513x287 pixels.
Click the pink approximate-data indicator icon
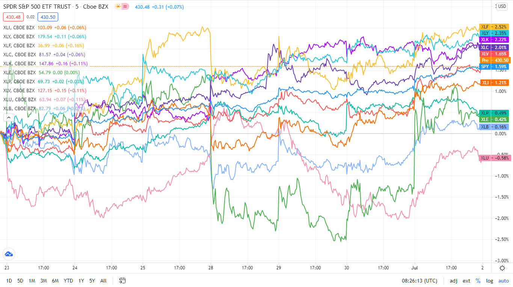(126, 6)
